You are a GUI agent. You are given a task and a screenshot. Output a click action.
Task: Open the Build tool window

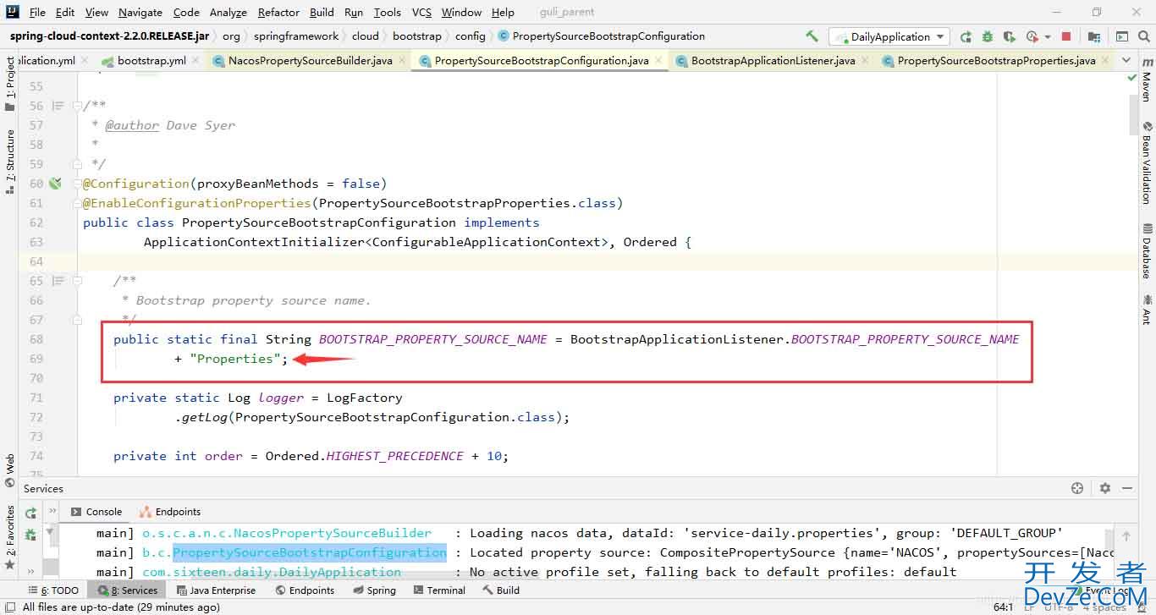click(x=500, y=590)
